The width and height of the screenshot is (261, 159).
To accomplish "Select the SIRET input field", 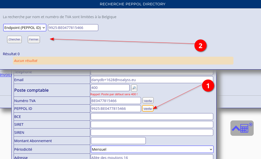I will (x=152, y=124).
